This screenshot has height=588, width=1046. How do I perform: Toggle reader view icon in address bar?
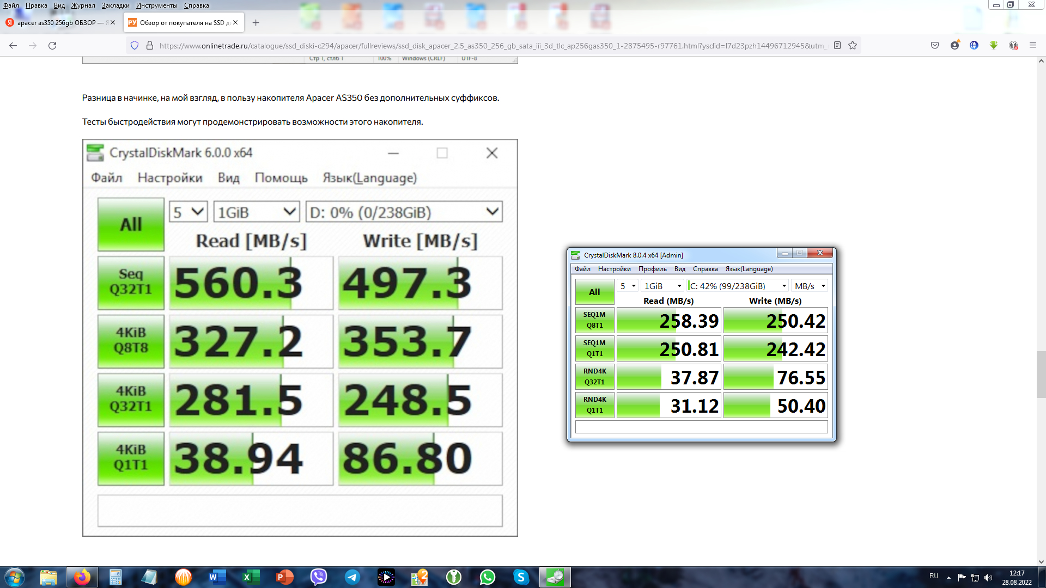coord(837,46)
